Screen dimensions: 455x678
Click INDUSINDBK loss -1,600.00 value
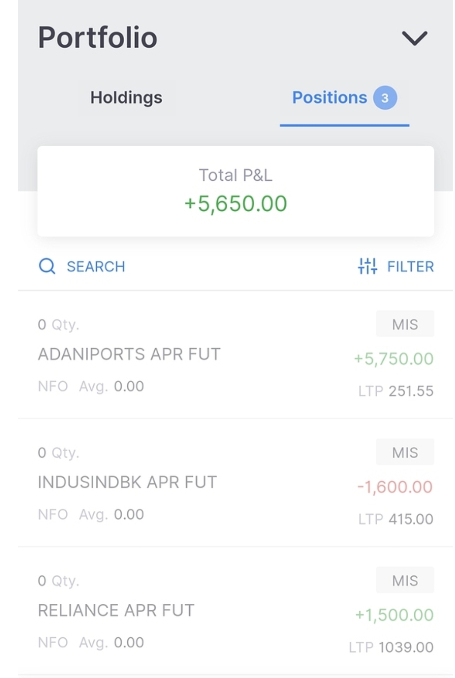coord(395,487)
